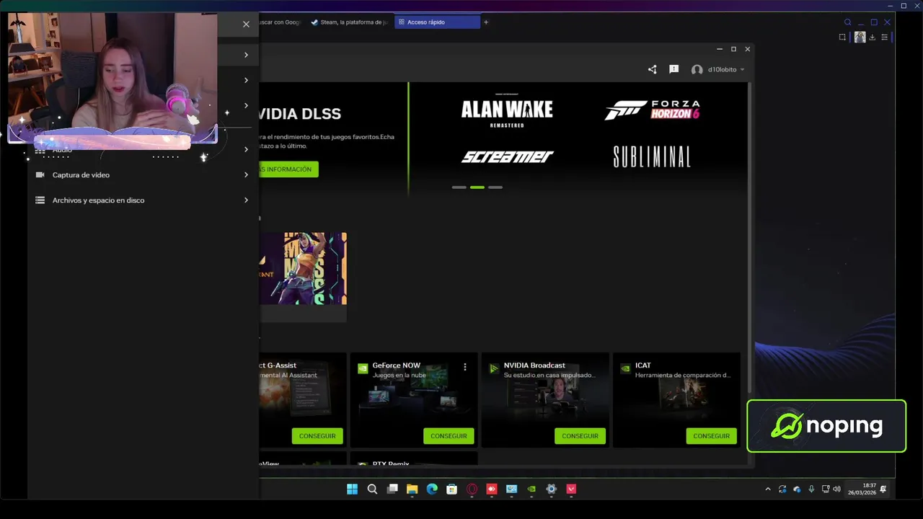Open Windows taskbar search

click(x=372, y=489)
